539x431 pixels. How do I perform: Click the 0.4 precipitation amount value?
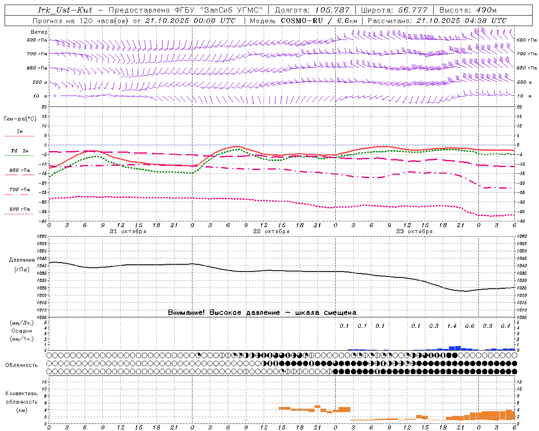click(x=505, y=326)
